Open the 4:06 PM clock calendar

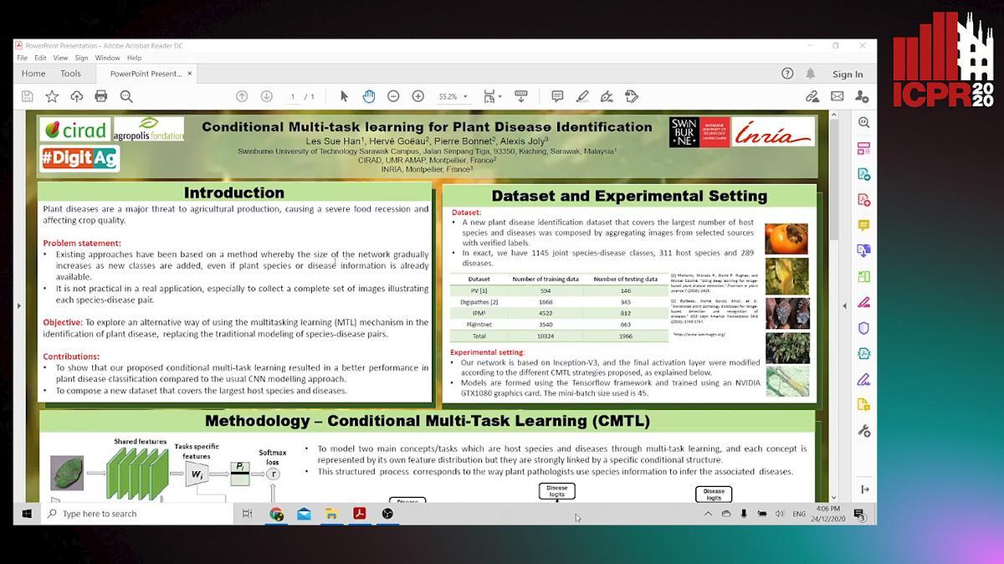(x=829, y=513)
